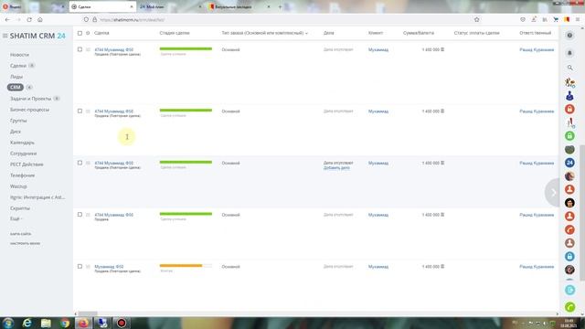The width and height of the screenshot is (585, 329).
Task: Open a new browser tab with plus
Action: point(280,6)
